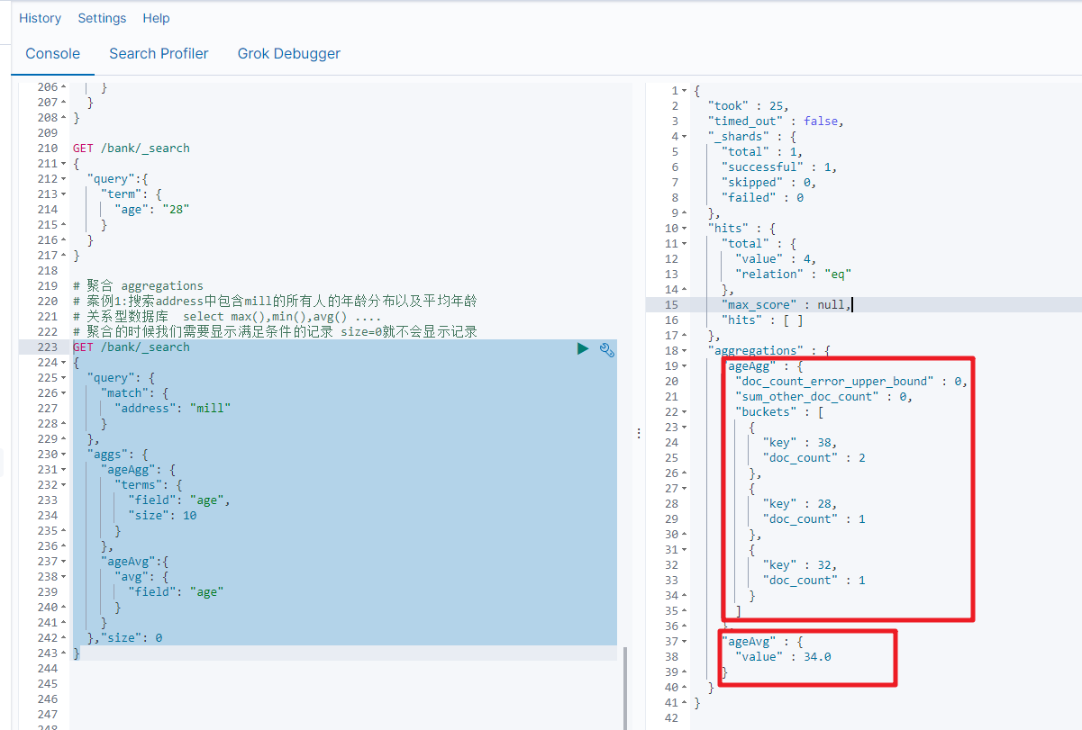Collapse ageAvg fold at editor line 237

(63, 562)
